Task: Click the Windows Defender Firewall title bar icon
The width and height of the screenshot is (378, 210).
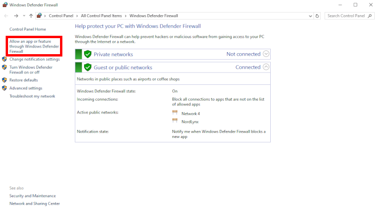Action: coord(5,5)
